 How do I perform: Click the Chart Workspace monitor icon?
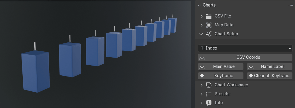[x=209, y=85]
